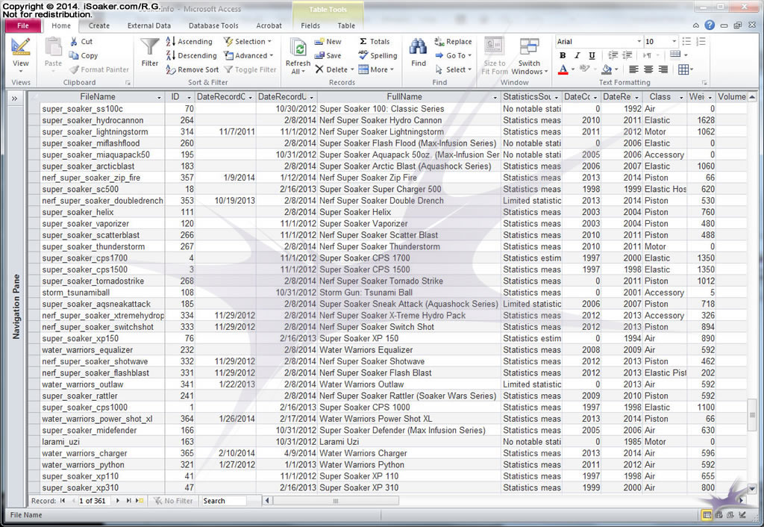Delete the selected record
The width and height of the screenshot is (764, 527).
[x=331, y=69]
